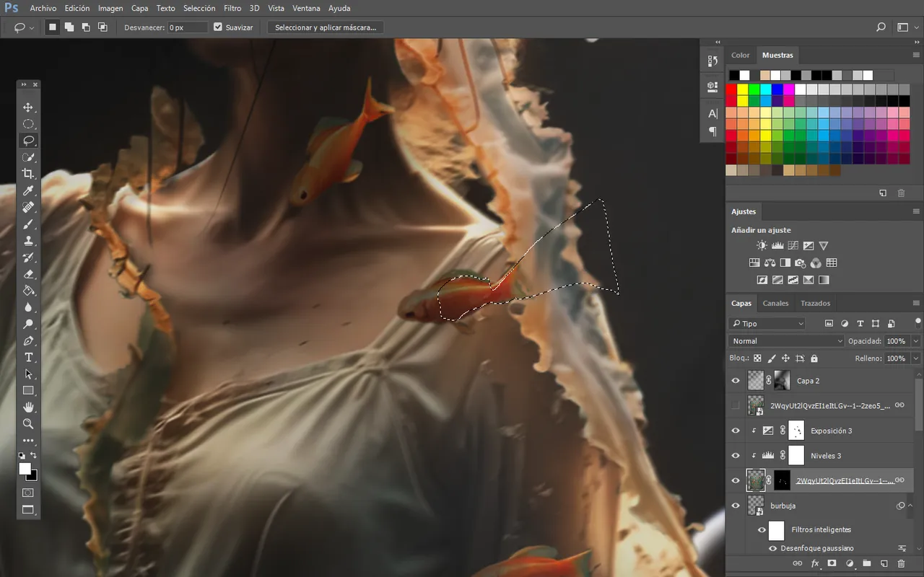The height and width of the screenshot is (577, 924).
Task: Open the blend mode Normal dropdown
Action: tap(786, 341)
